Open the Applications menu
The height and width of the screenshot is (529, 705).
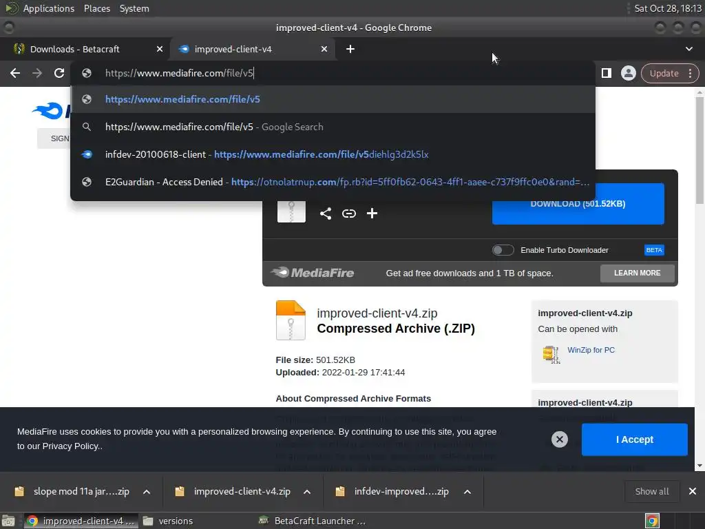tap(49, 8)
